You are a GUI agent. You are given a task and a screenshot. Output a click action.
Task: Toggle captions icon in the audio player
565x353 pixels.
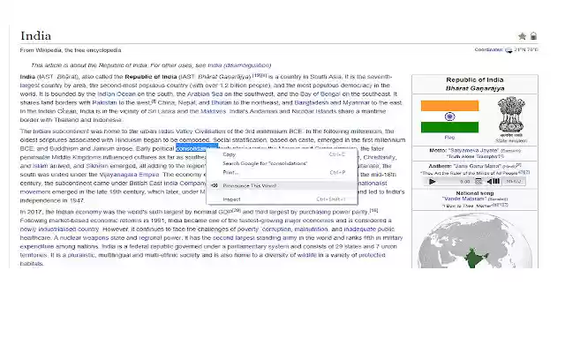(478, 182)
